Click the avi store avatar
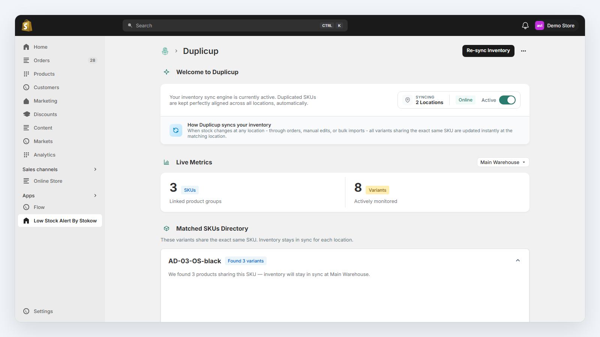 coord(539,25)
